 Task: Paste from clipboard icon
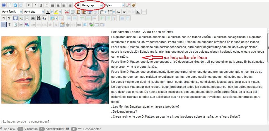(x=78, y=12)
